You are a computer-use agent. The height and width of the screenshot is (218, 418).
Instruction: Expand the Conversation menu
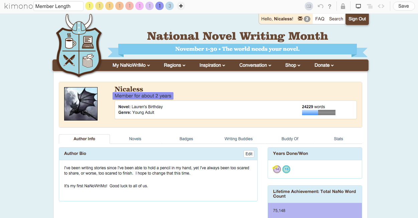255,65
